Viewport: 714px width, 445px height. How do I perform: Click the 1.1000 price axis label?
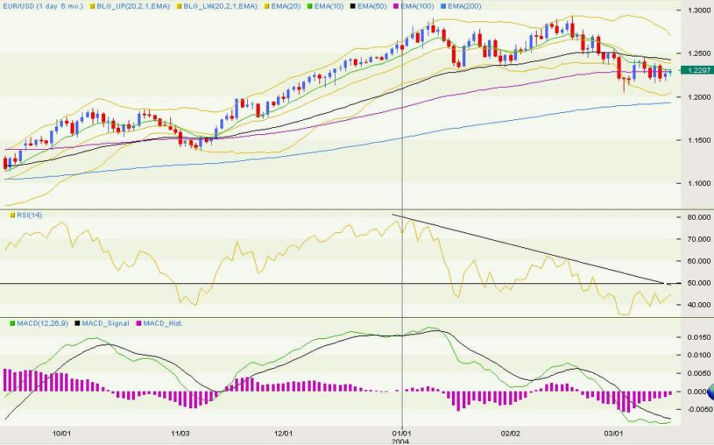(700, 184)
